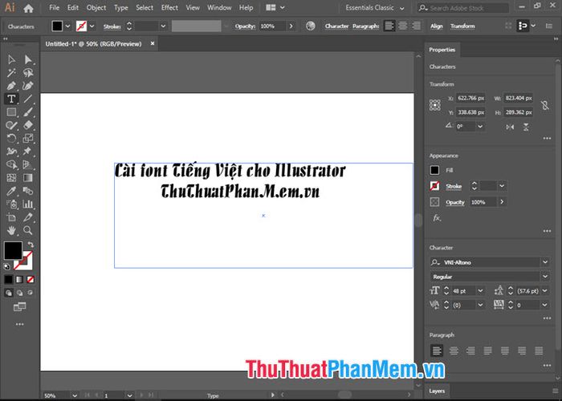Open the Effect menu
The image size is (562, 401).
[x=169, y=7]
